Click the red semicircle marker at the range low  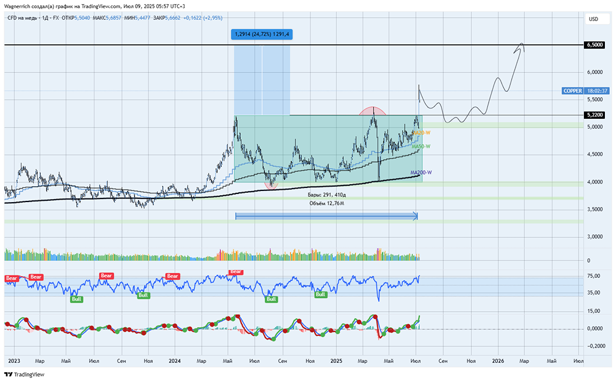(x=272, y=184)
